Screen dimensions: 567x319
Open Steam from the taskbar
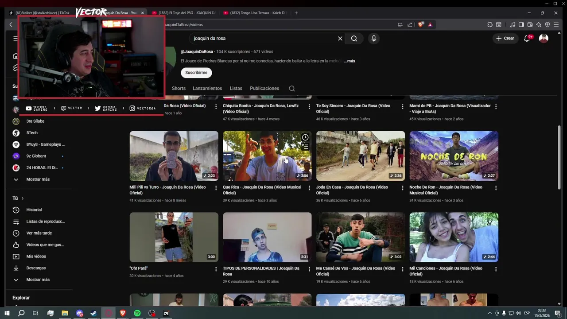point(94,313)
